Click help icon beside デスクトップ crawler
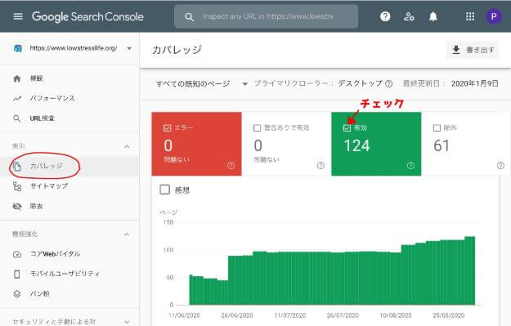Viewport: 511px width, 326px height. (389, 83)
